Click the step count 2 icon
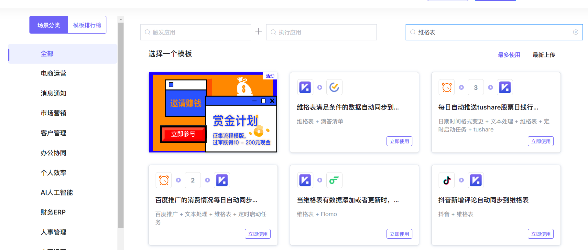Screen dimensions: 588x250 coord(192,180)
